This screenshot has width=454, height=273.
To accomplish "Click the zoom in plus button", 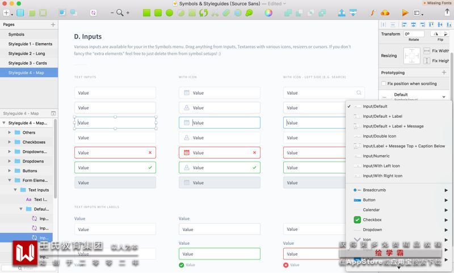I will coord(128,12).
